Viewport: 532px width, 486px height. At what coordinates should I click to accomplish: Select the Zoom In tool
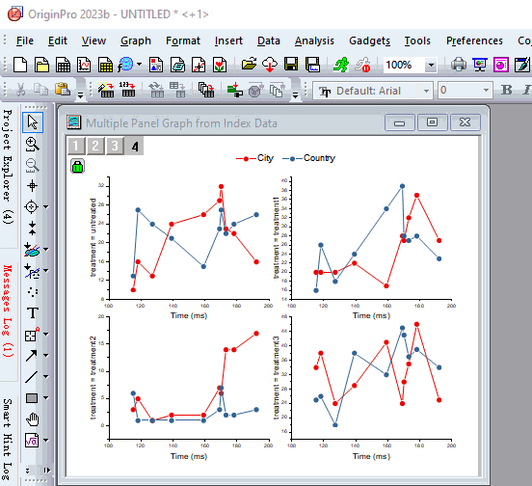point(33,144)
